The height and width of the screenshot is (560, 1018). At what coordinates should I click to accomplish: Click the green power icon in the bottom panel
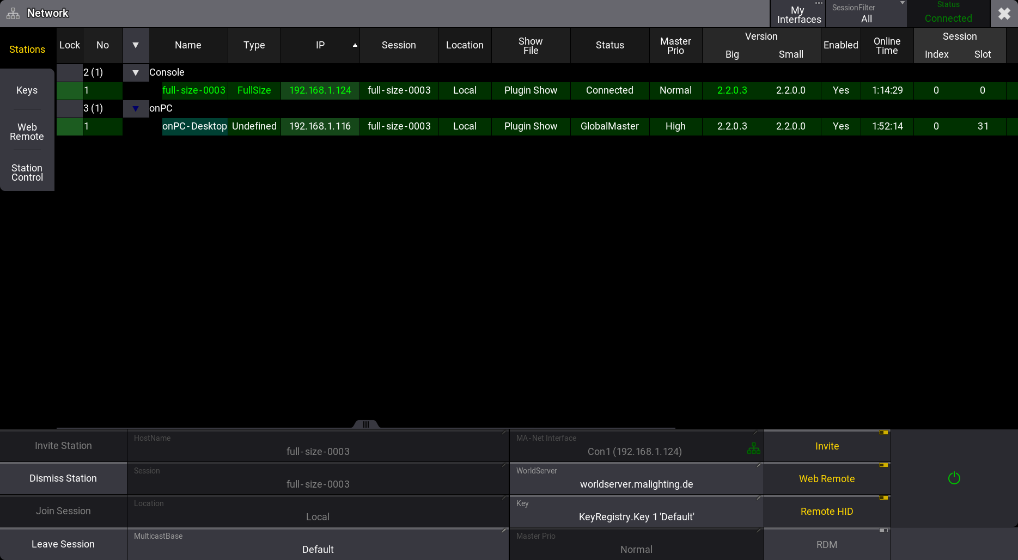pos(954,478)
